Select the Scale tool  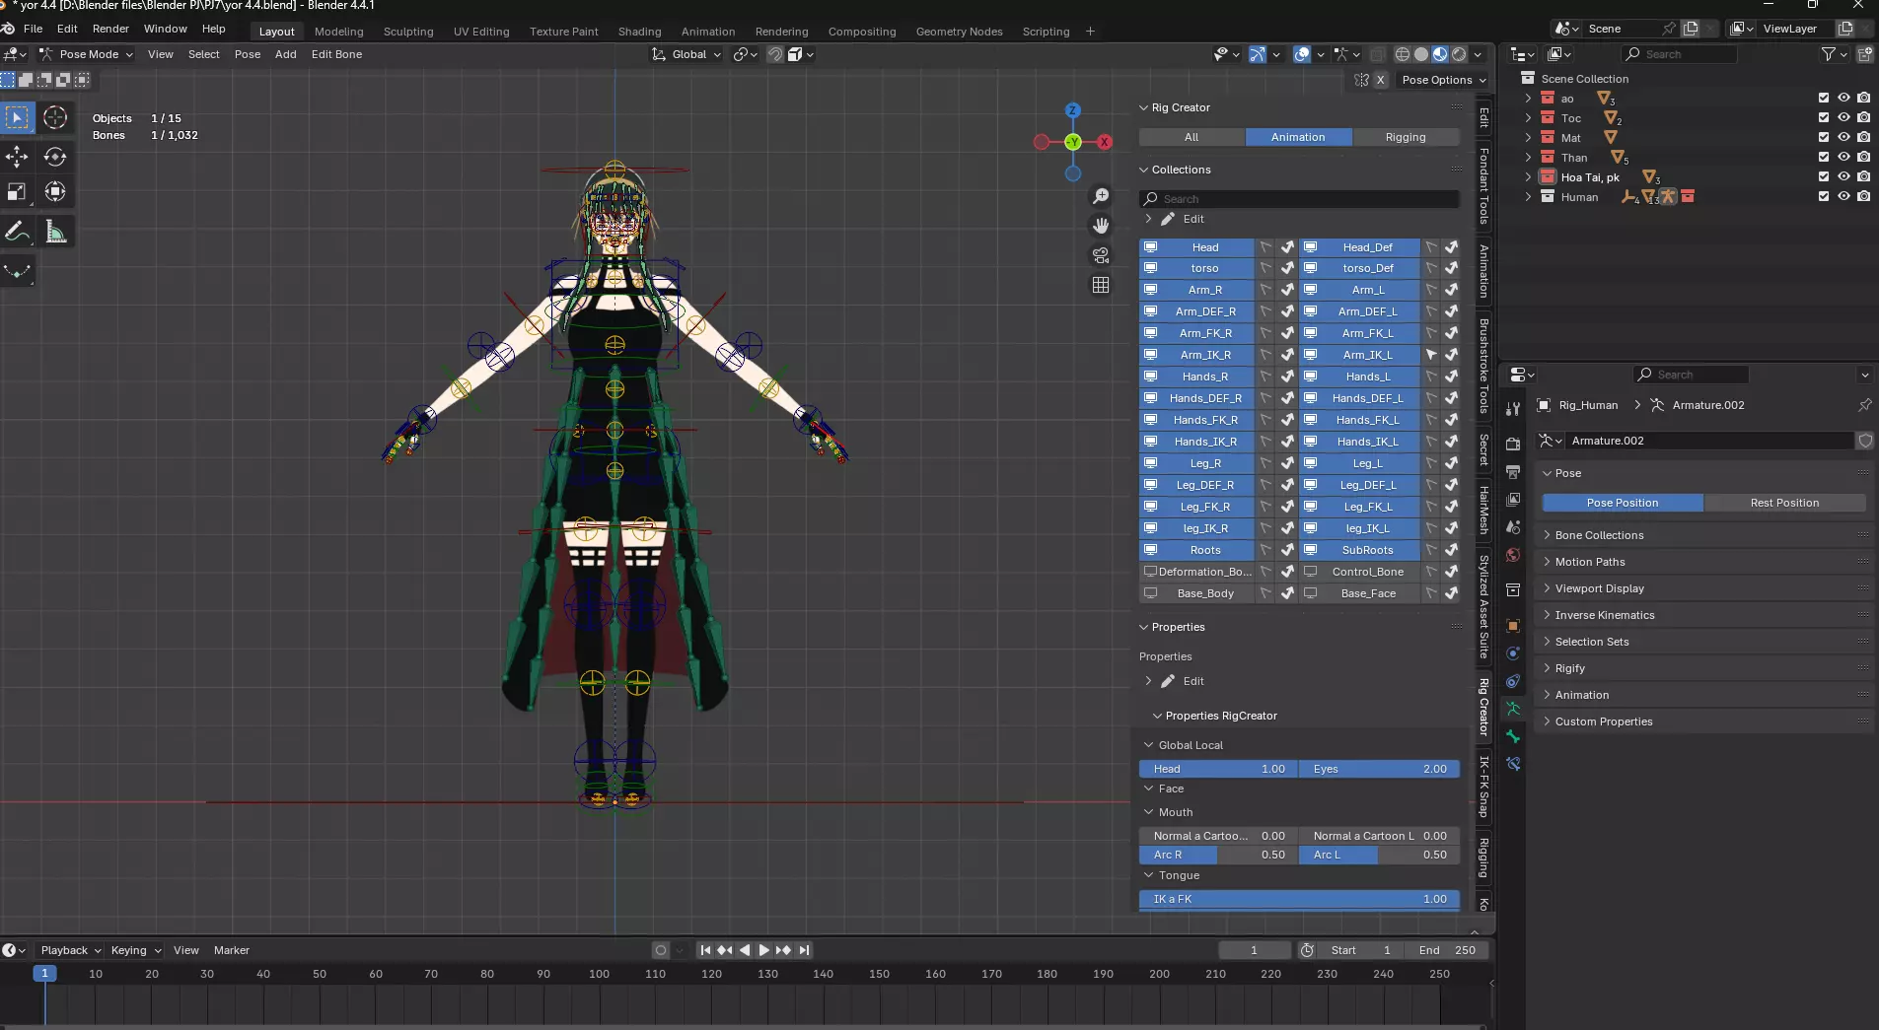(x=17, y=191)
